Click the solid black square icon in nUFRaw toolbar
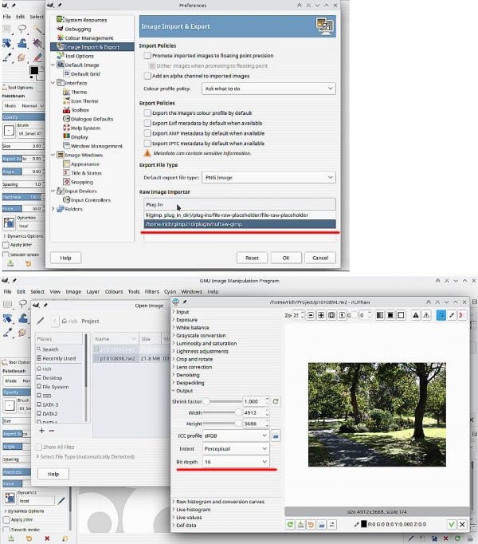The image size is (478, 544). pos(390,315)
